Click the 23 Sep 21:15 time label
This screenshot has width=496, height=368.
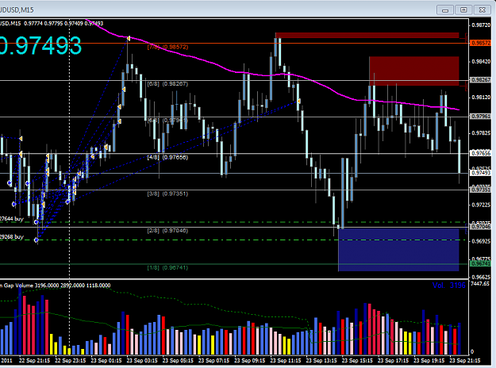[x=465, y=360]
